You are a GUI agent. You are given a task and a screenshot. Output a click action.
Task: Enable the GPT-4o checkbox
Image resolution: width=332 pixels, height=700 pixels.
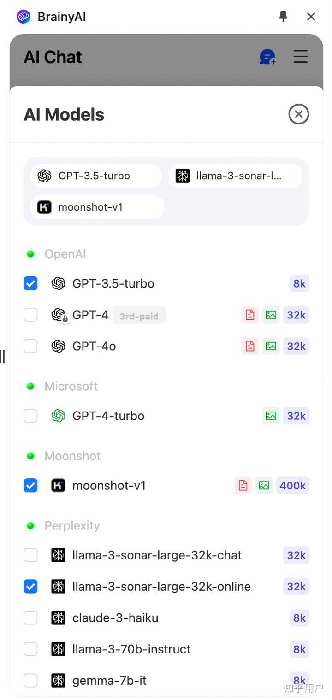30,346
